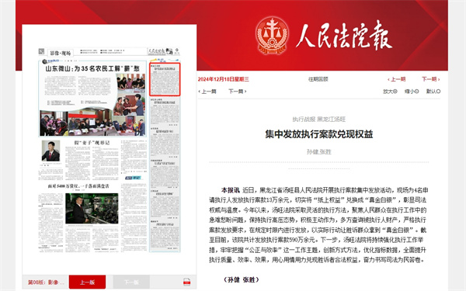466x291 pixels.
Task: Open next article 下一篇
Action: click(238, 92)
